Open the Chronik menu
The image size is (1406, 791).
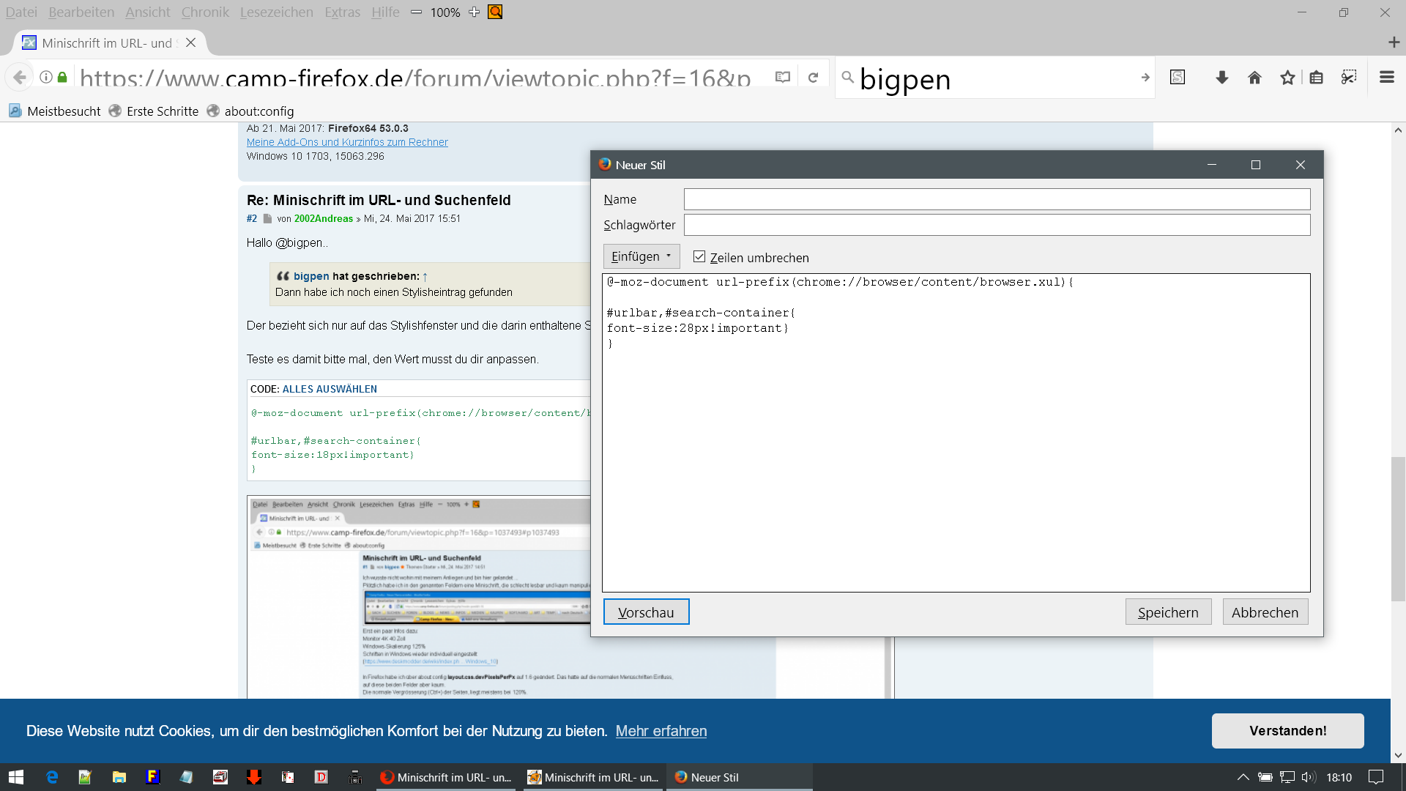pyautogui.click(x=205, y=12)
